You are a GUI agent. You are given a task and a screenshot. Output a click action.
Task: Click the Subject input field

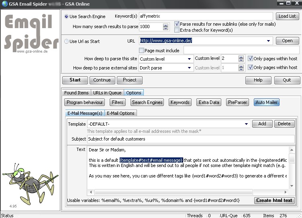pos(191,139)
